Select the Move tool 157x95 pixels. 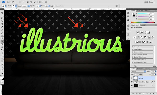[2, 12]
